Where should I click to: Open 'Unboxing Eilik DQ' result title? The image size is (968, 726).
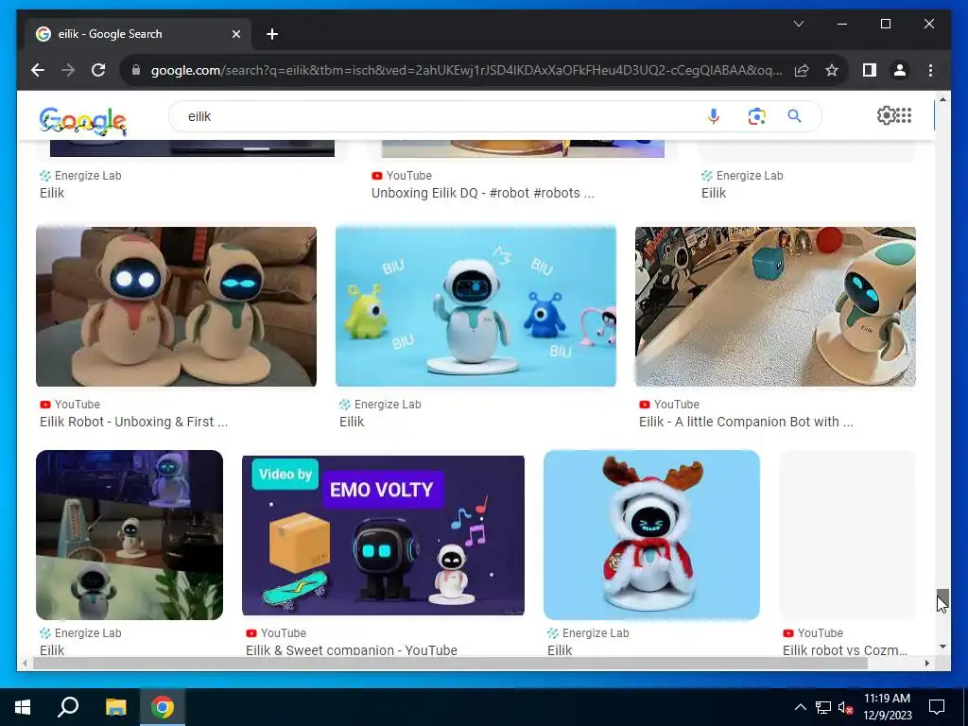482,193
